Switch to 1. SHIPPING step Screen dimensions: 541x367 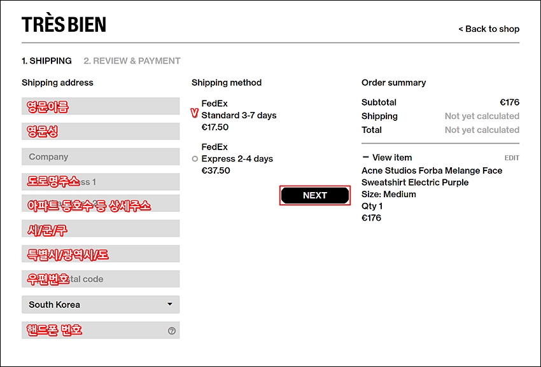(46, 61)
